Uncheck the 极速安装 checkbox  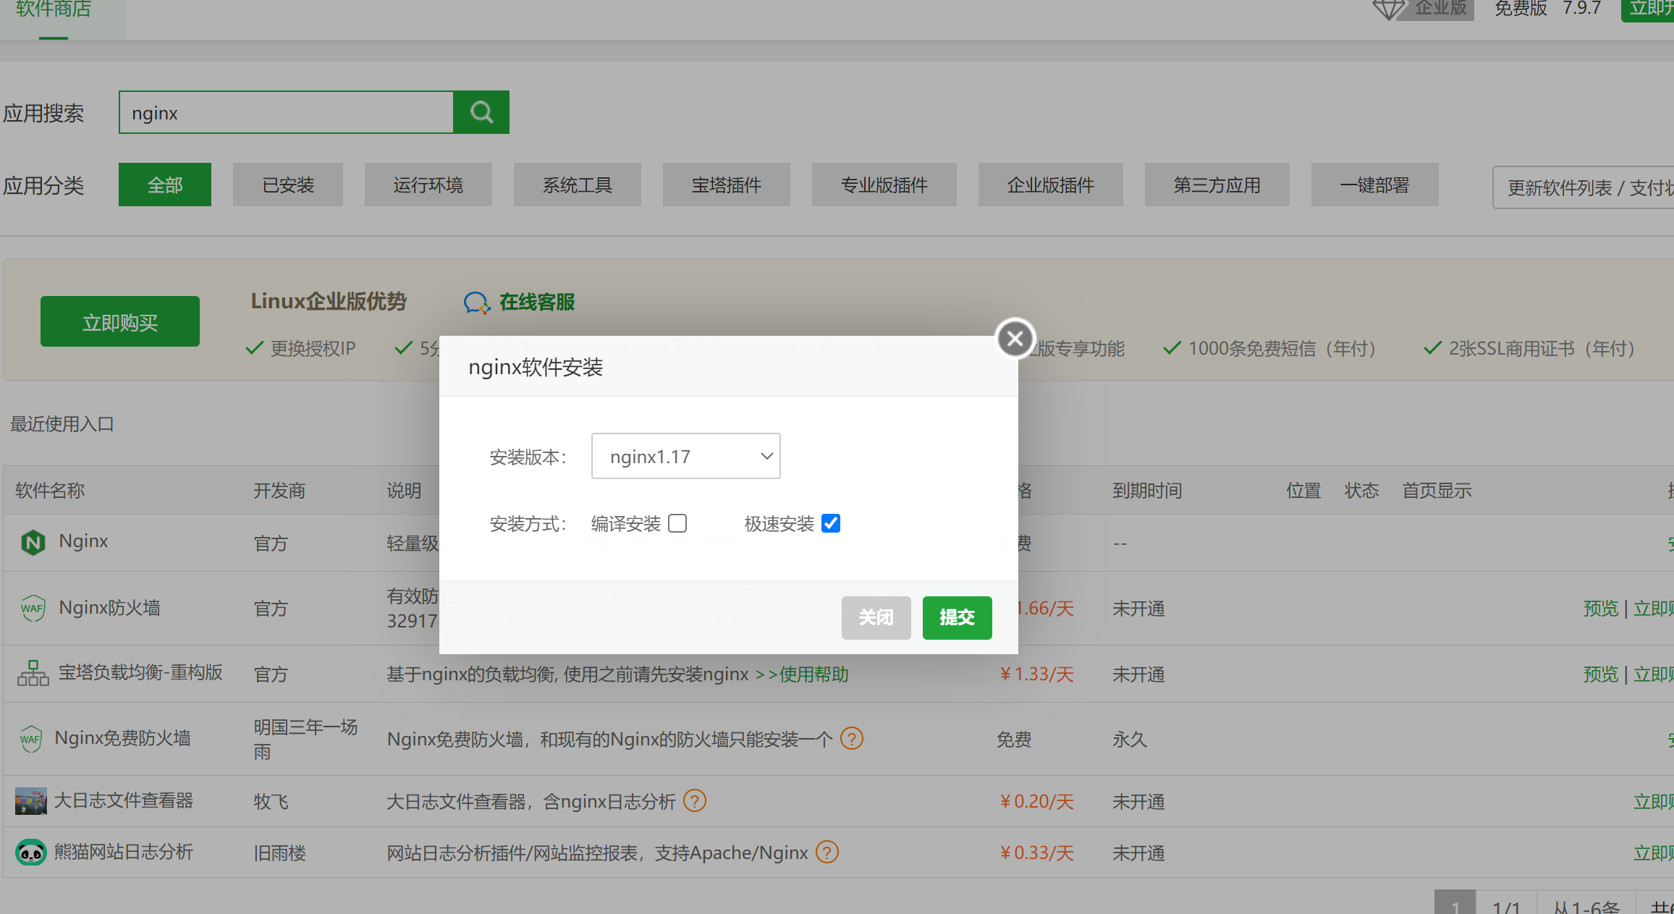tap(831, 523)
